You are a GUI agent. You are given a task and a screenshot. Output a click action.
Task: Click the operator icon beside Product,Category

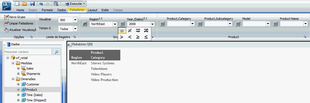point(162,24)
